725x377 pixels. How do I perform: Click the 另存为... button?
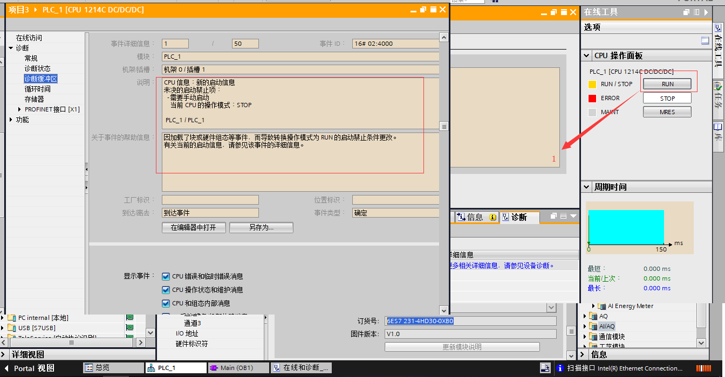(x=261, y=227)
